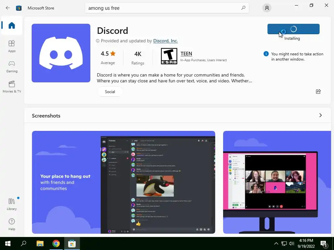Open the user profile icon
Viewport: 334px width, 250px height.
267,8
